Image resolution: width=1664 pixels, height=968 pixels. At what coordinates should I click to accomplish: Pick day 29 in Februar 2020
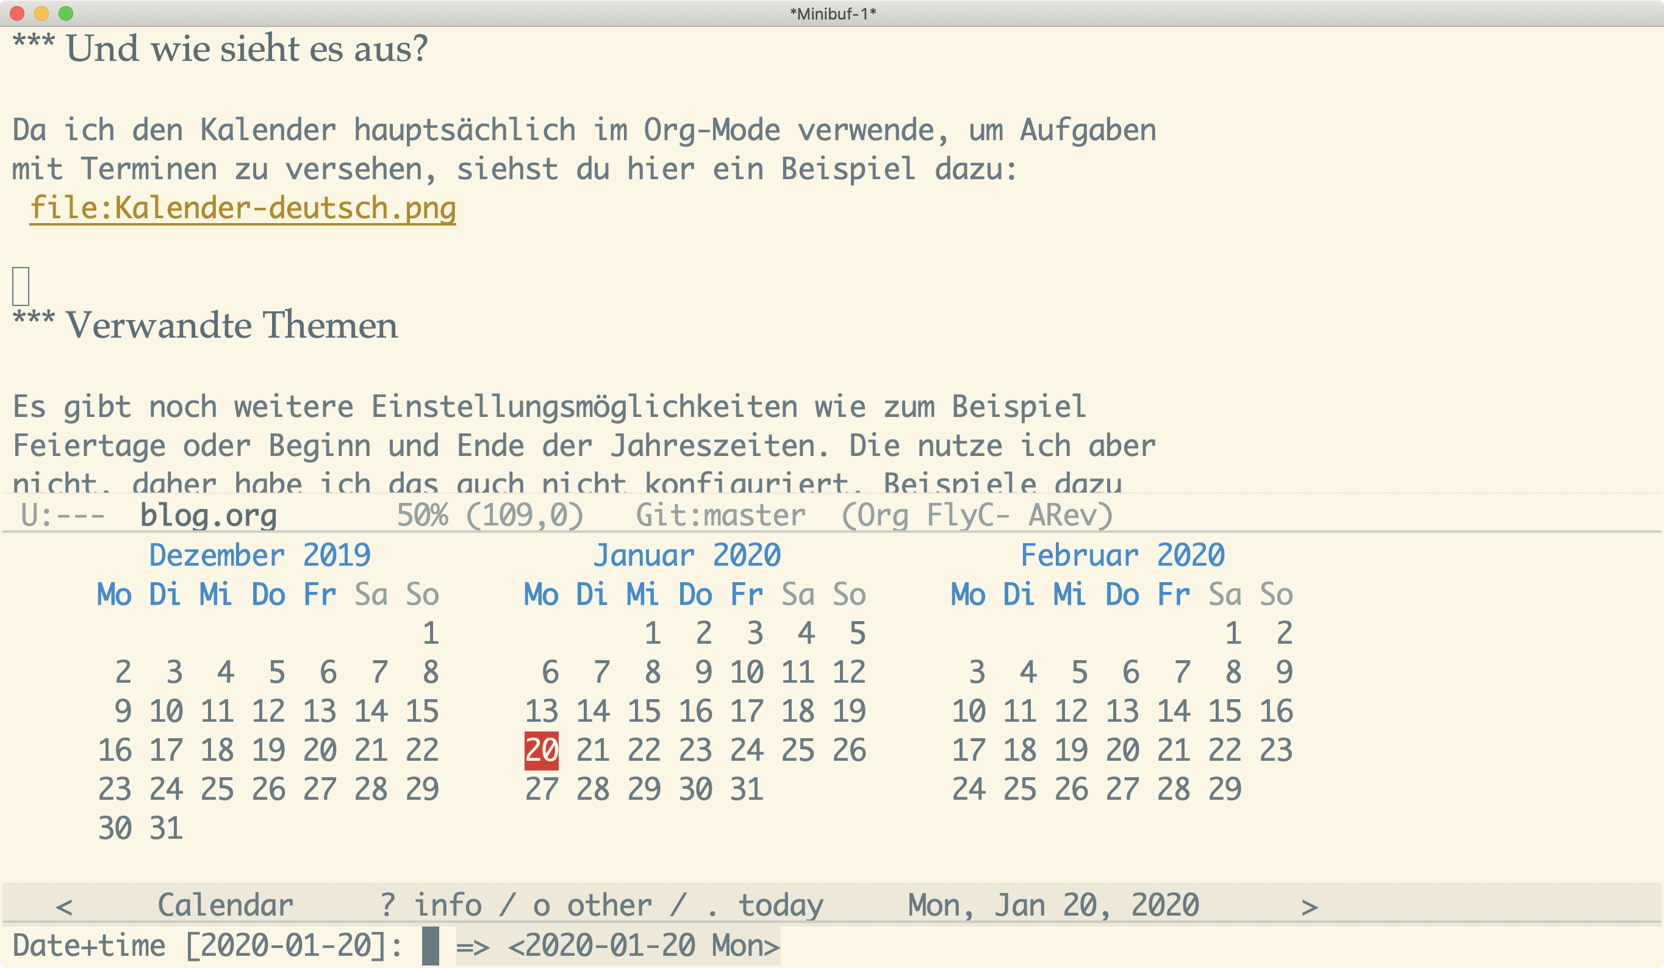pos(1224,789)
